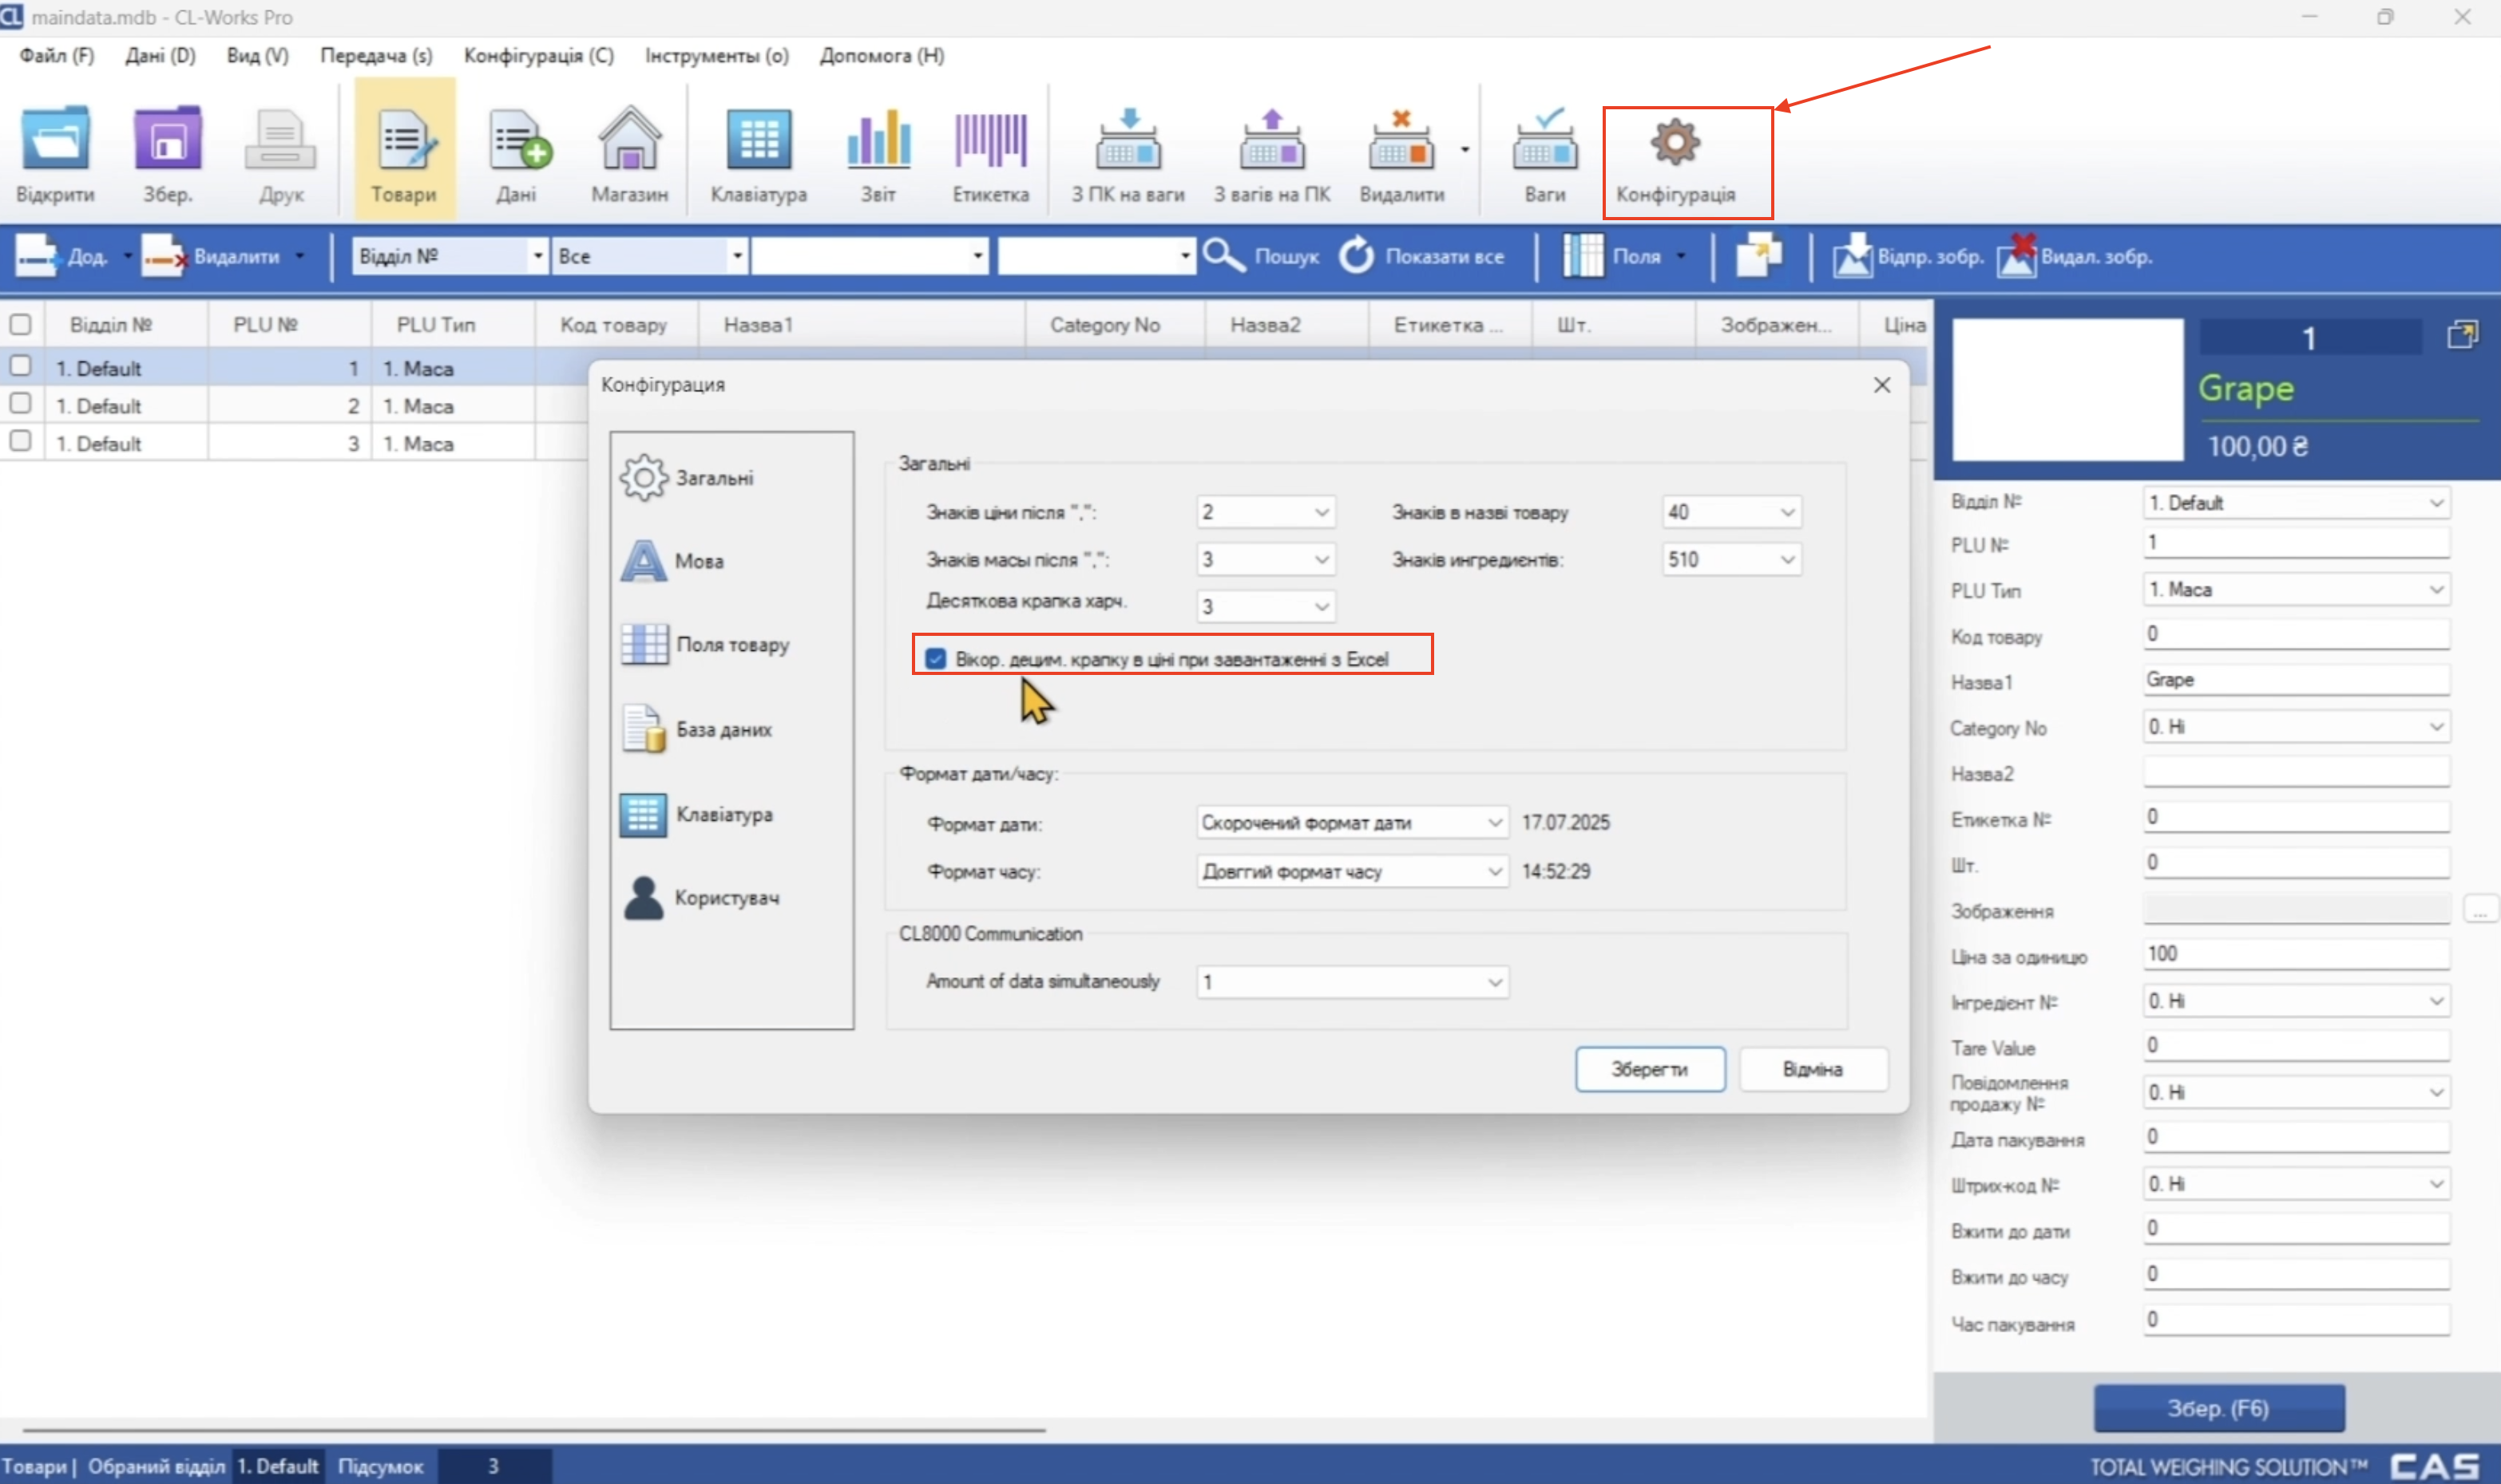Open Знаків ціни після dropdown
This screenshot has height=1484, width=2501.
point(1320,512)
